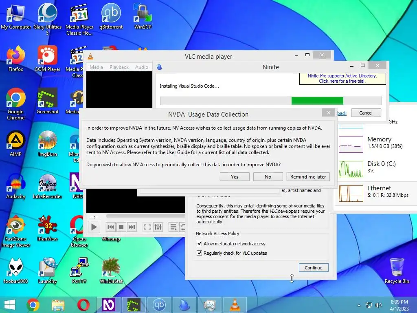Screen dimensions: 417x313
Task: Open Media Player Classic Home Cinema shortcut
Action: (79, 19)
